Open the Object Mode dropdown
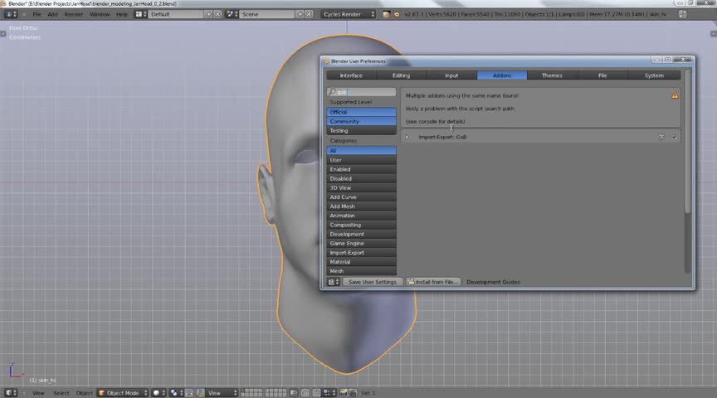This screenshot has height=398, width=717. [123, 393]
